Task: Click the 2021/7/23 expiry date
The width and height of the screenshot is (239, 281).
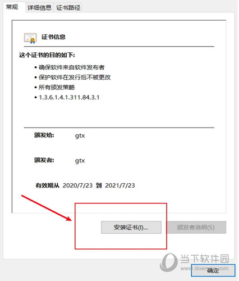Action: point(120,185)
